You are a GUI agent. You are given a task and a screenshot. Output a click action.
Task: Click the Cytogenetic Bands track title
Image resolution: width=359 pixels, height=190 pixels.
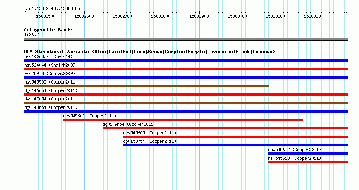tap(48, 30)
